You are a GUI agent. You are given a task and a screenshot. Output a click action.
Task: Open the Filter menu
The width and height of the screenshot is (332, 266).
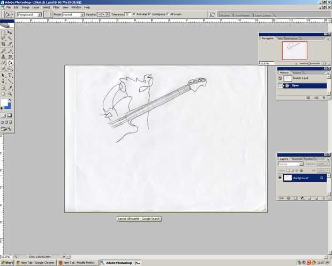[56, 7]
